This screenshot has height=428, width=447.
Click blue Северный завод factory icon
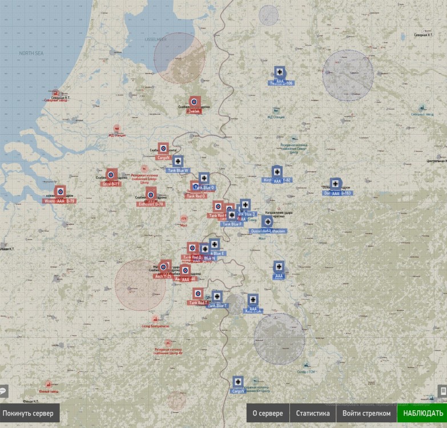[423, 108]
